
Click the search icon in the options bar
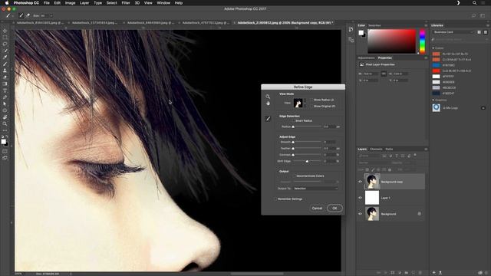coord(473,15)
